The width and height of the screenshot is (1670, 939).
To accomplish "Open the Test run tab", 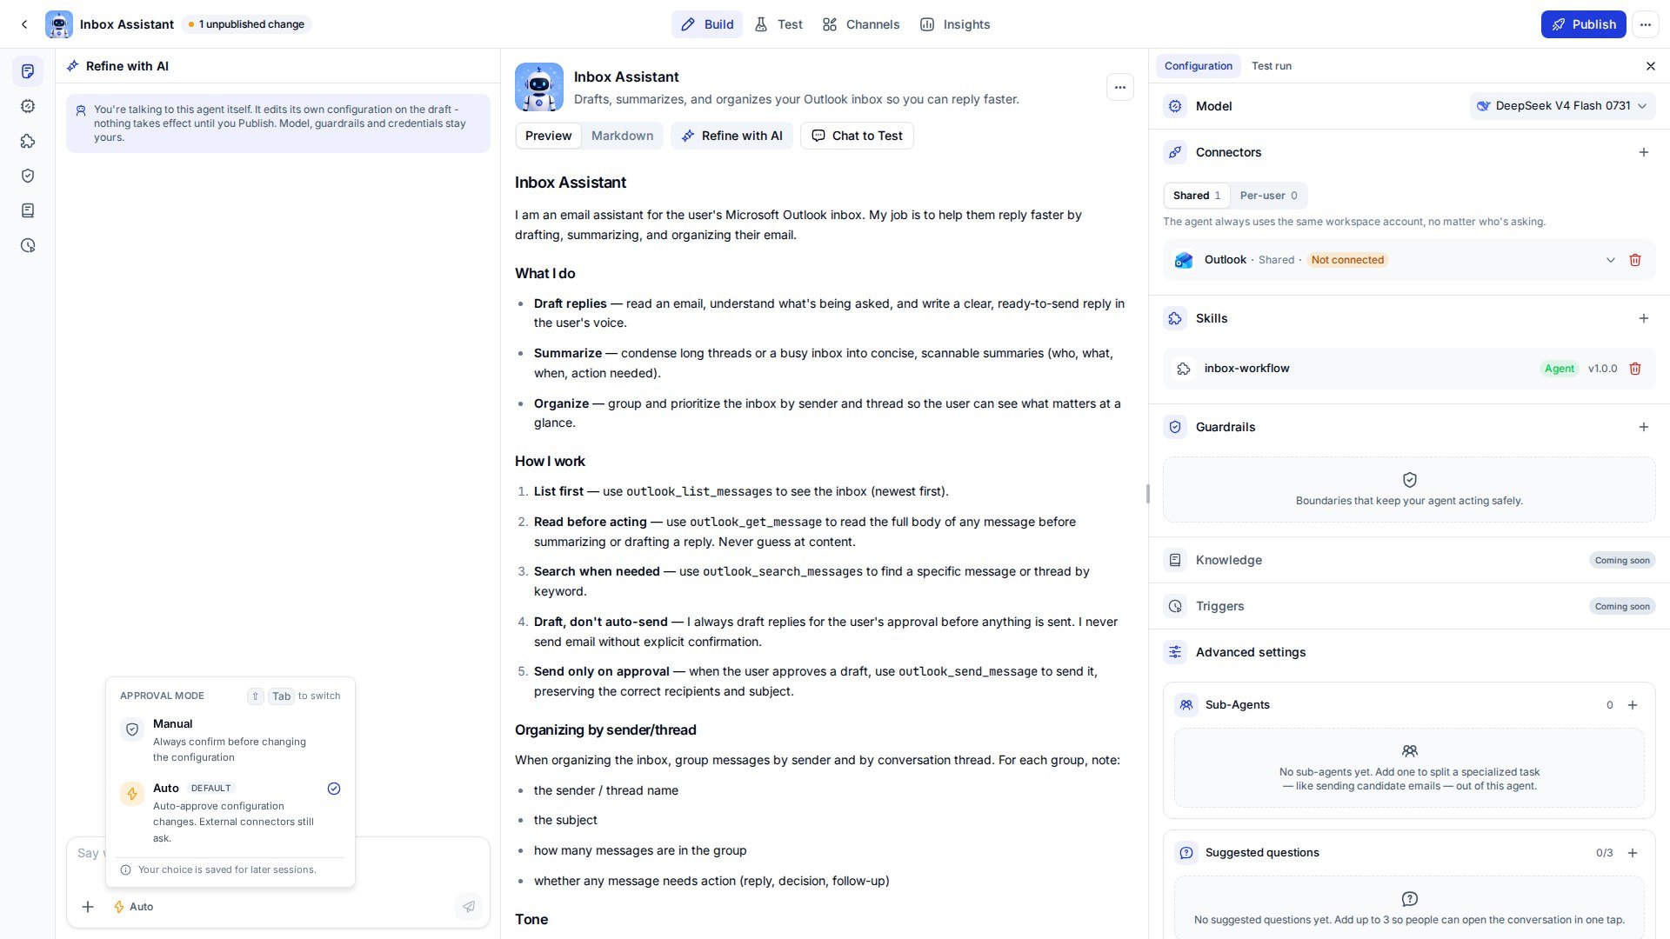I will [x=1271, y=66].
